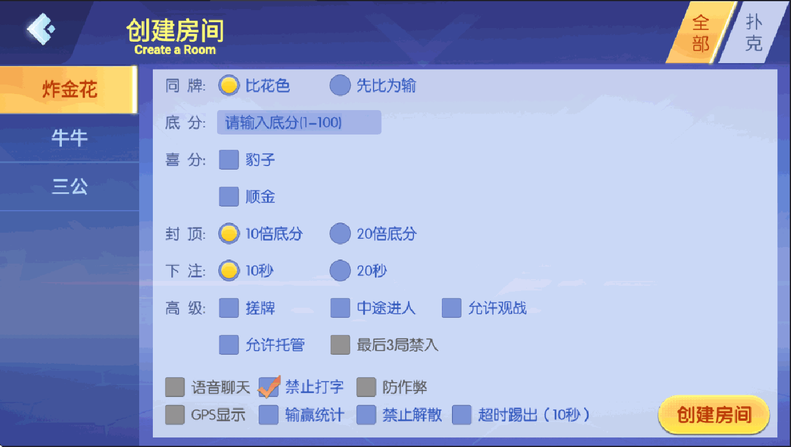Check the 顺金 option
The width and height of the screenshot is (791, 447).
tap(228, 196)
